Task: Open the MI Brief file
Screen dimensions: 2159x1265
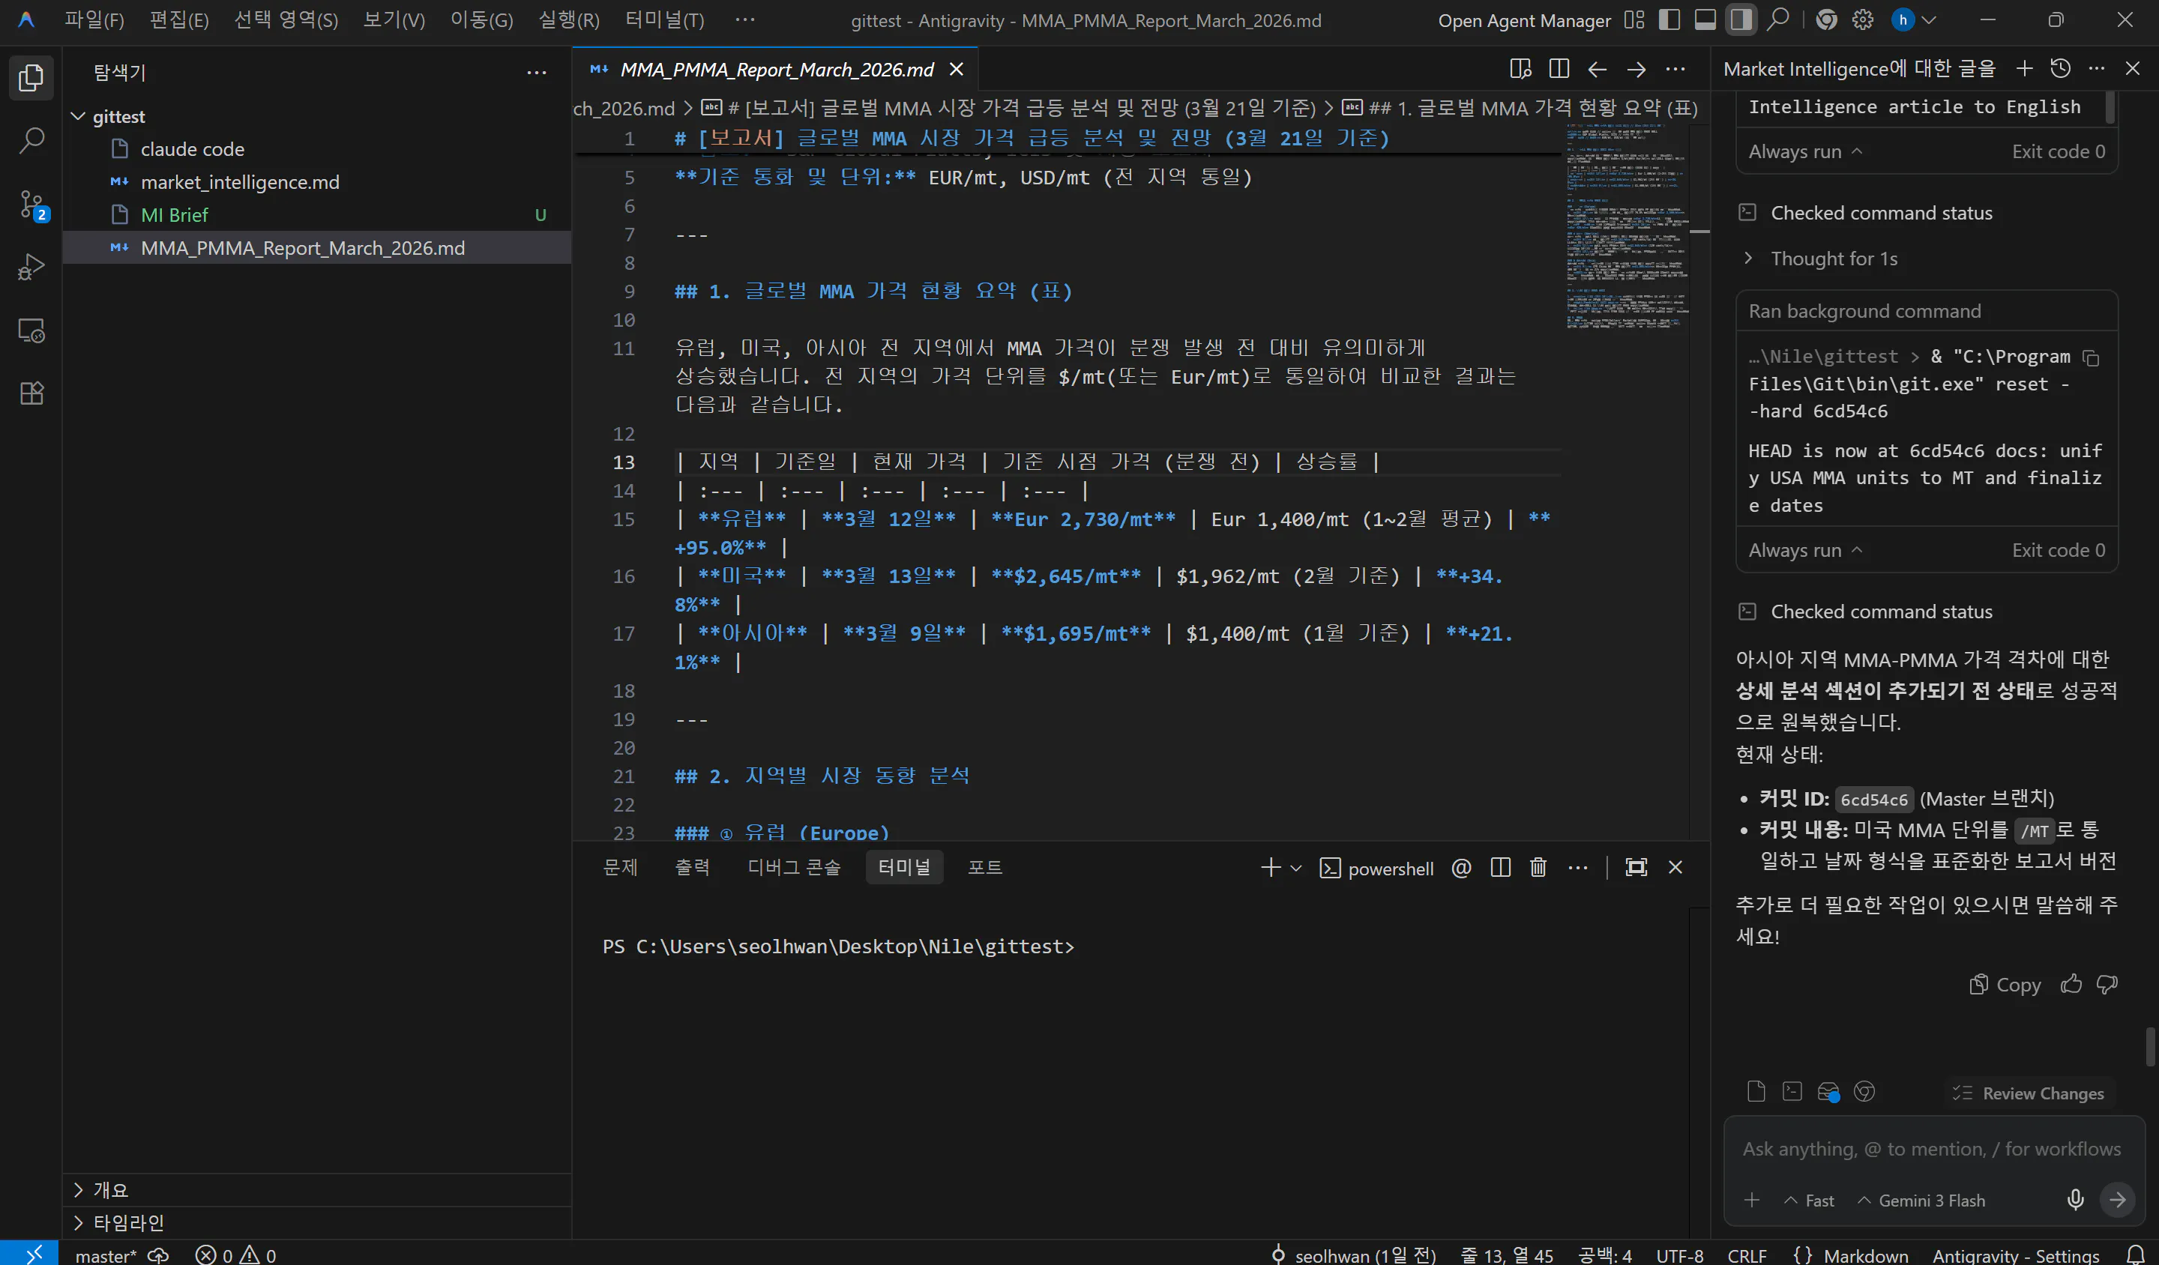Action: tap(317, 215)
